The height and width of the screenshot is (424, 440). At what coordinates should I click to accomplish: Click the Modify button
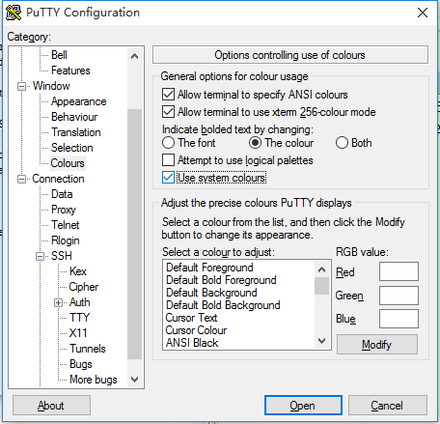(377, 345)
